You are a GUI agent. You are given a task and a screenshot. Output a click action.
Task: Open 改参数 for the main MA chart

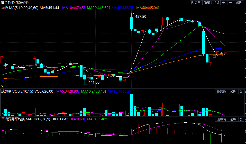(x=196, y=3)
